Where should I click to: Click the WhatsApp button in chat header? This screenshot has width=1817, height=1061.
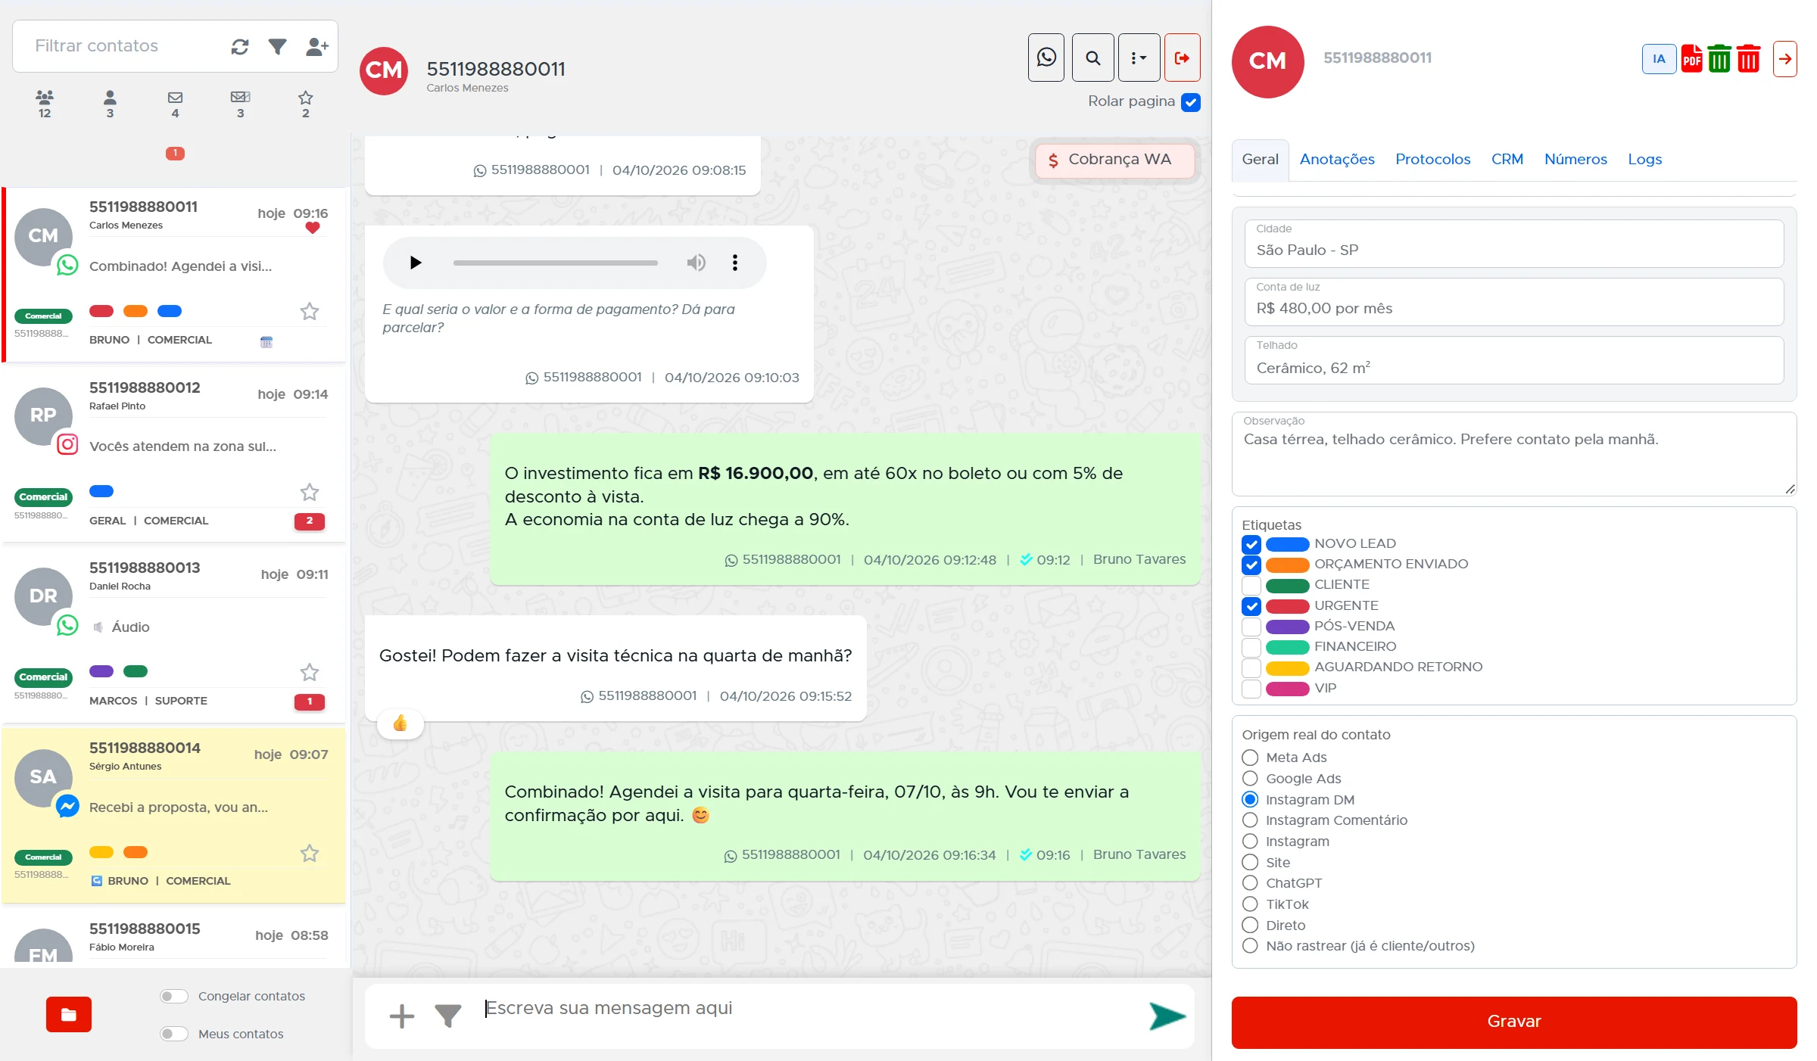coord(1046,58)
